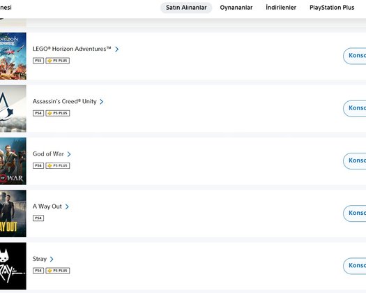366x293 pixels.
Task: Expand LEGO Horizon Adventures chevron arrow
Action: tap(117, 49)
